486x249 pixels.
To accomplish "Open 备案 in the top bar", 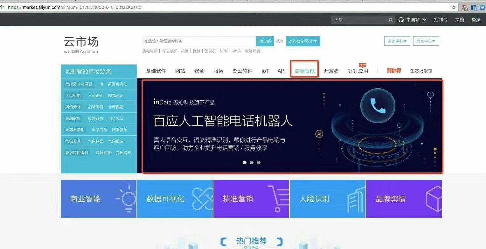I will 476,20.
